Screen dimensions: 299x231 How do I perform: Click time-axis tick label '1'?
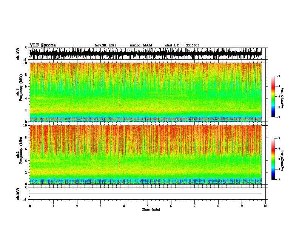53,206
